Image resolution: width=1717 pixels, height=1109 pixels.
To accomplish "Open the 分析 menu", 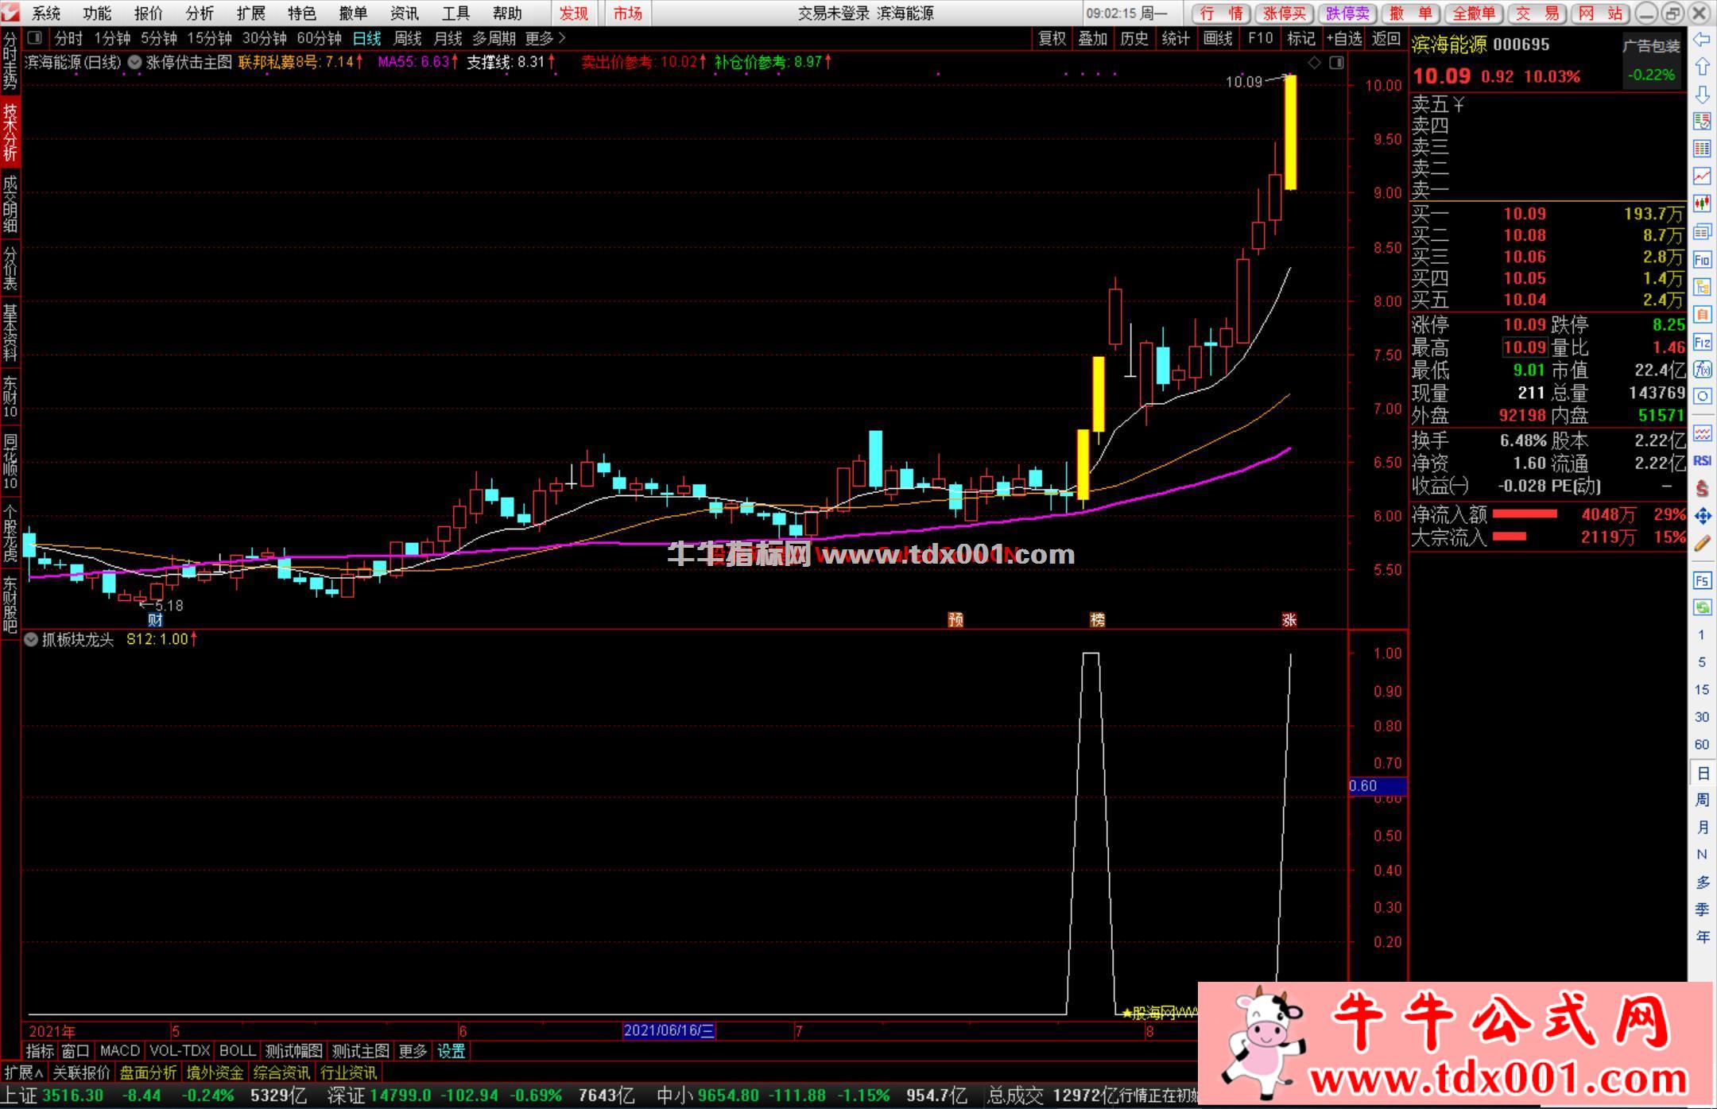I will (200, 13).
